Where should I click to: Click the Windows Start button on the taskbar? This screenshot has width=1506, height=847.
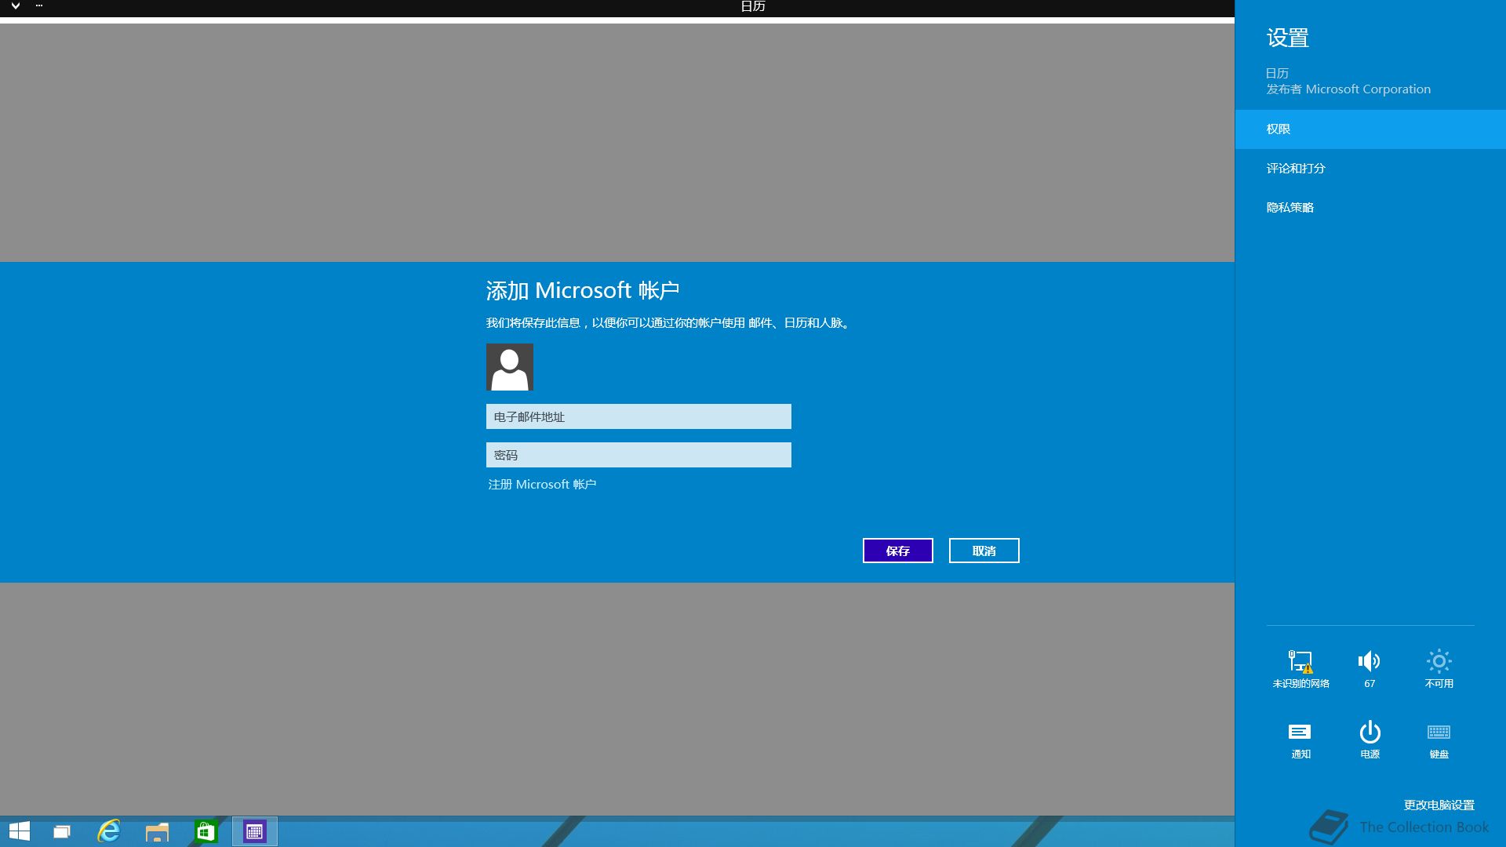20,831
